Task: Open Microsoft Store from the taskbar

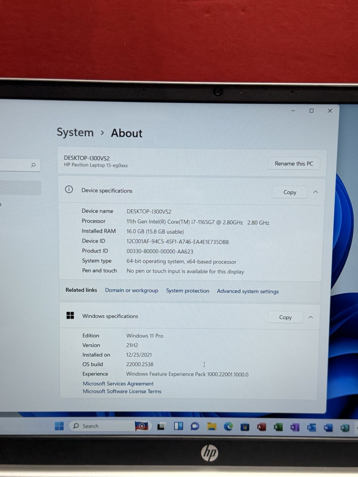Action: click(245, 427)
